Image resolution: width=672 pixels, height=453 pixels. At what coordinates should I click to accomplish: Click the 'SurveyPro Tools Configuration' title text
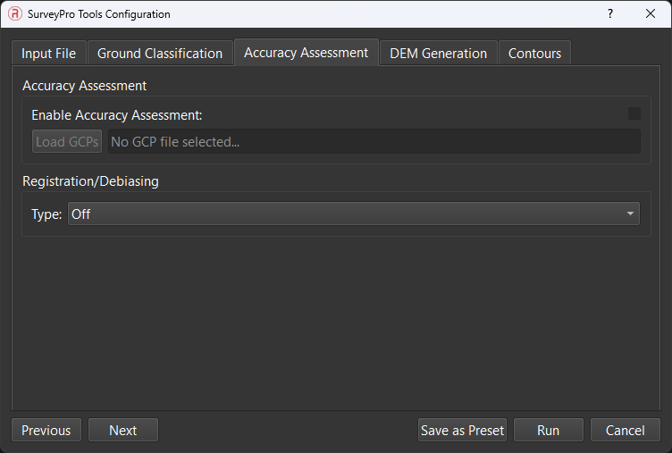99,14
